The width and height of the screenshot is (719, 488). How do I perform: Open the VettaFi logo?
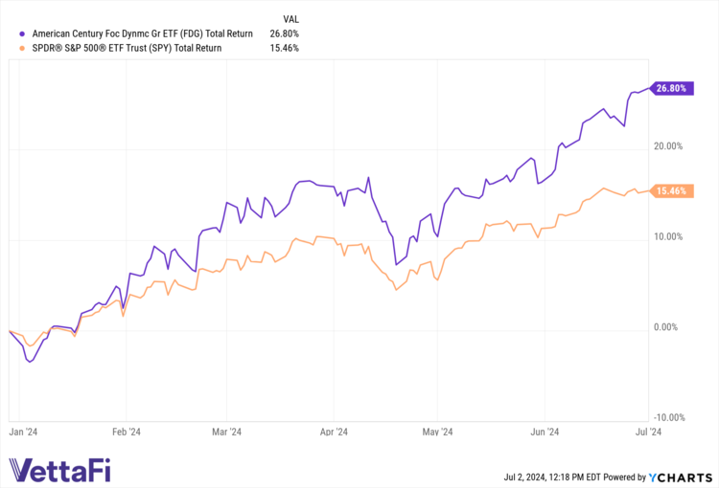[62, 470]
